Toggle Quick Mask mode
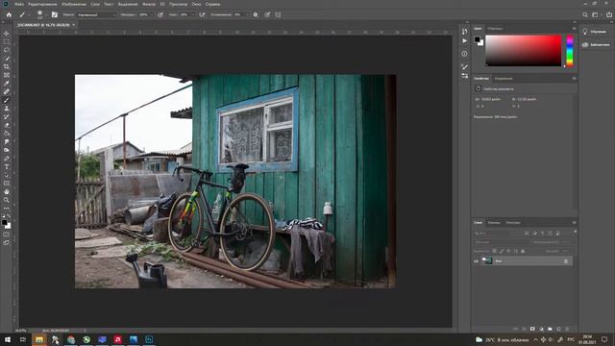Image resolution: width=615 pixels, height=346 pixels. click(x=7, y=235)
